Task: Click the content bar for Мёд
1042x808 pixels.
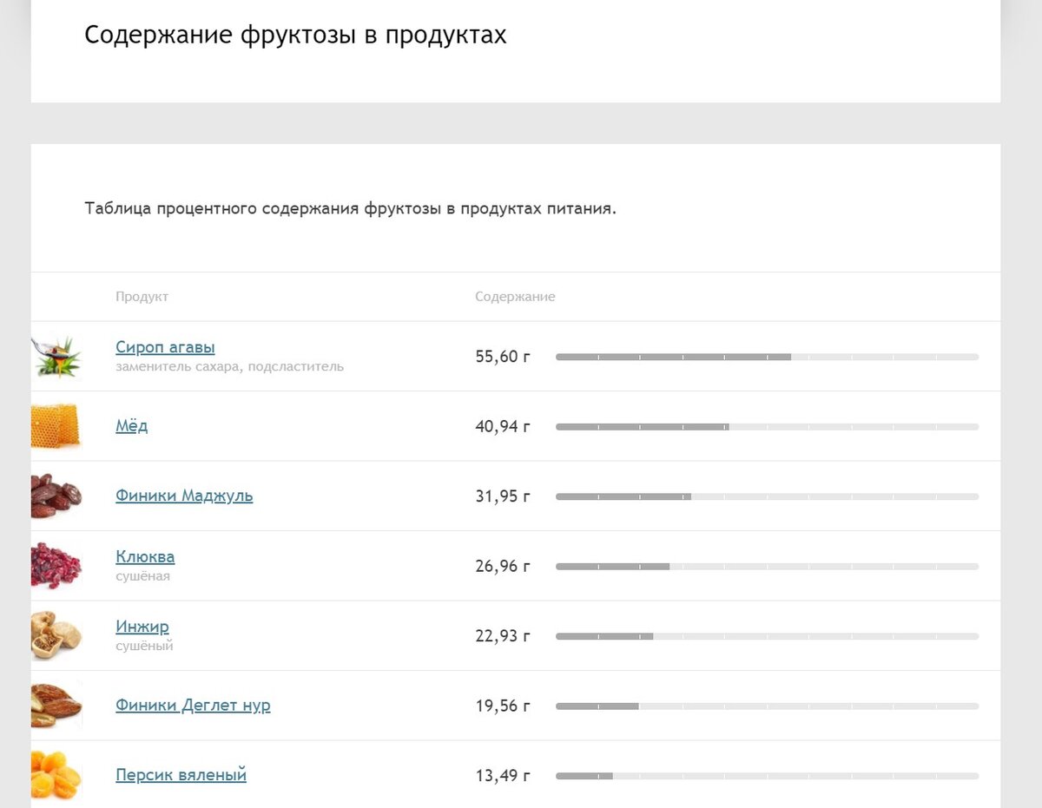Action: pyautogui.click(x=767, y=427)
